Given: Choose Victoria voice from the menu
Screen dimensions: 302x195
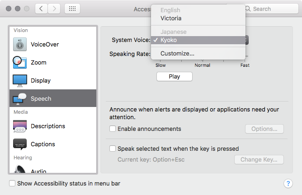Looking at the screenshot, I should click(171, 19).
